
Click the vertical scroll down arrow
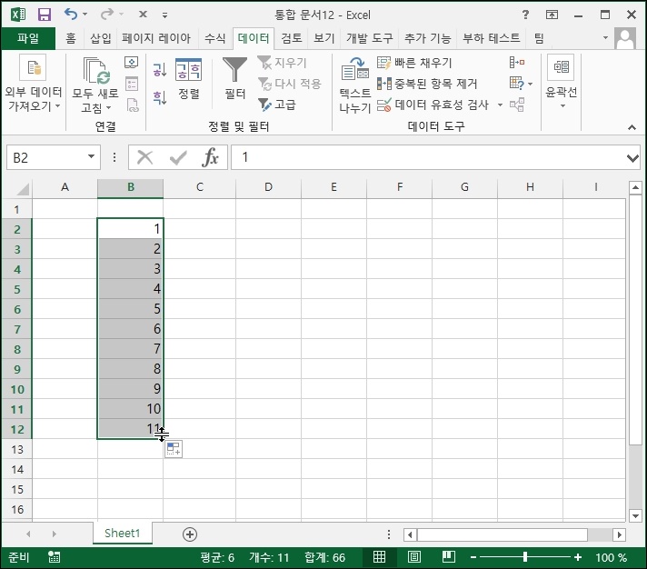pyautogui.click(x=635, y=515)
